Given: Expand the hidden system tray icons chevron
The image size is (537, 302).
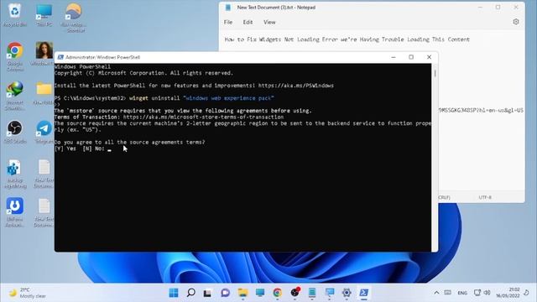Looking at the screenshot, I should click(x=436, y=293).
